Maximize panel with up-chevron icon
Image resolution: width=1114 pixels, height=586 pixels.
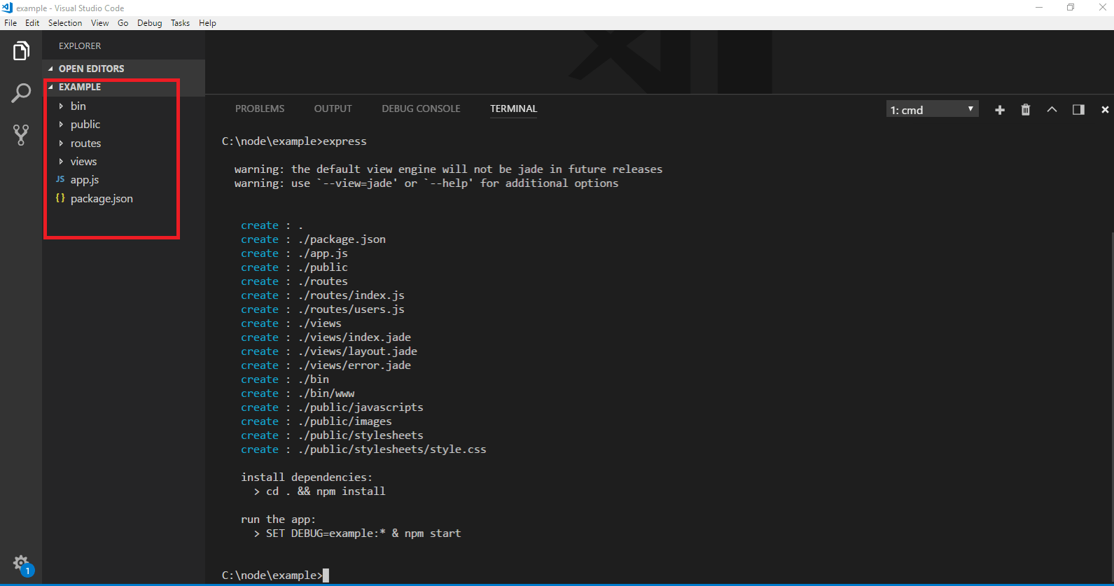point(1052,110)
